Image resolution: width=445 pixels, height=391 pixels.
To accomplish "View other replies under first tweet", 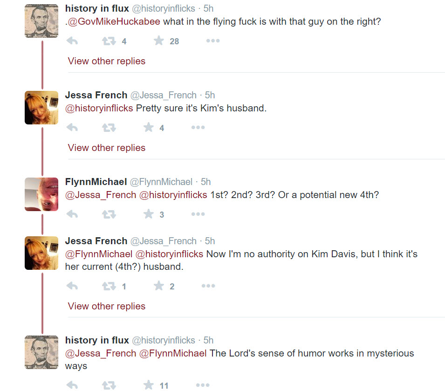I will tap(107, 61).
